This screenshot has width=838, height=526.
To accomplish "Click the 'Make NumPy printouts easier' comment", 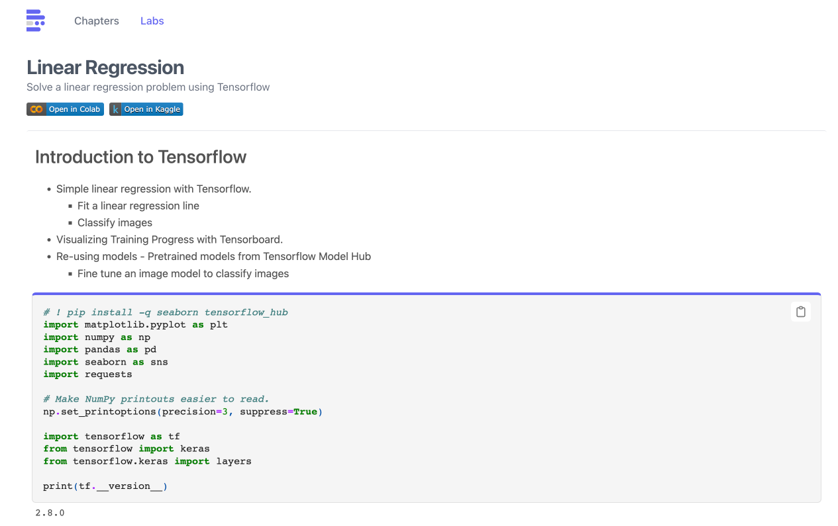I will coord(156,399).
